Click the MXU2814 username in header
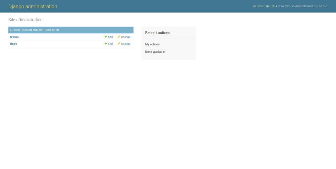The height and width of the screenshot is (169, 336). coord(271,6)
